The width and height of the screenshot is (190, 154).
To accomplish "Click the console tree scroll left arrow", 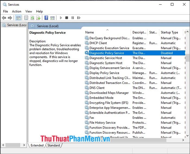I will pos(3,145).
